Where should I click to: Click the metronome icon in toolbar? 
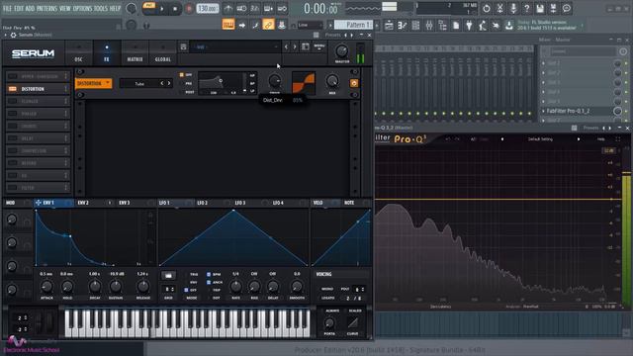(228, 9)
